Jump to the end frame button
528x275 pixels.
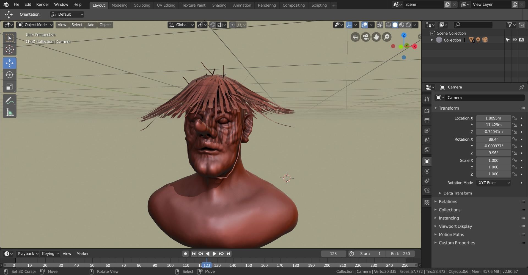(x=228, y=254)
